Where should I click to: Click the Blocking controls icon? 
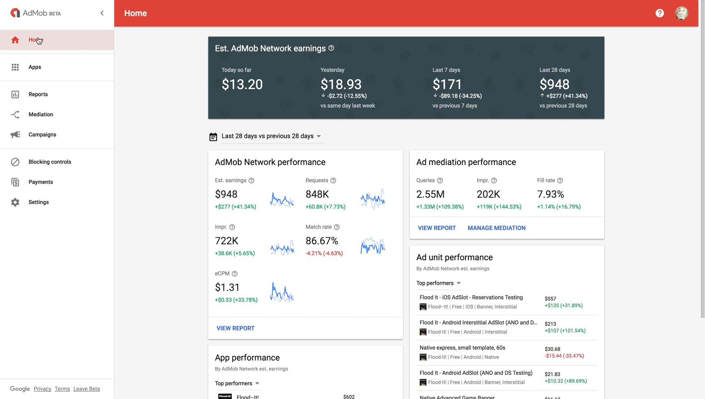click(x=15, y=162)
